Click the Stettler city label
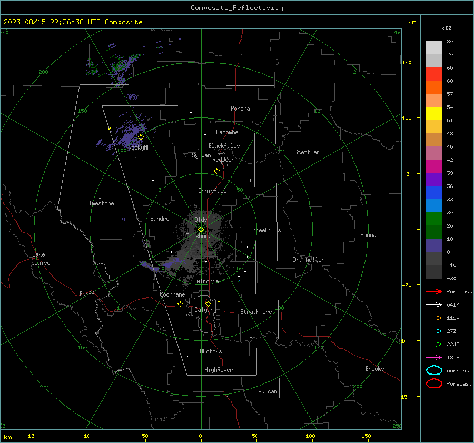The image size is (474, 443). [x=307, y=152]
